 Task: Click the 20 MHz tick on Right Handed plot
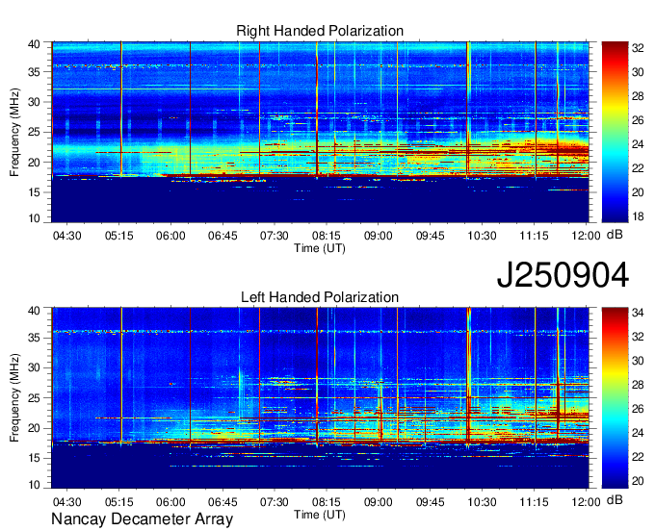(34, 163)
